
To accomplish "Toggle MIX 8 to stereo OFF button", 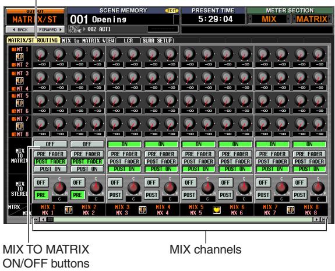I will click(299, 182).
